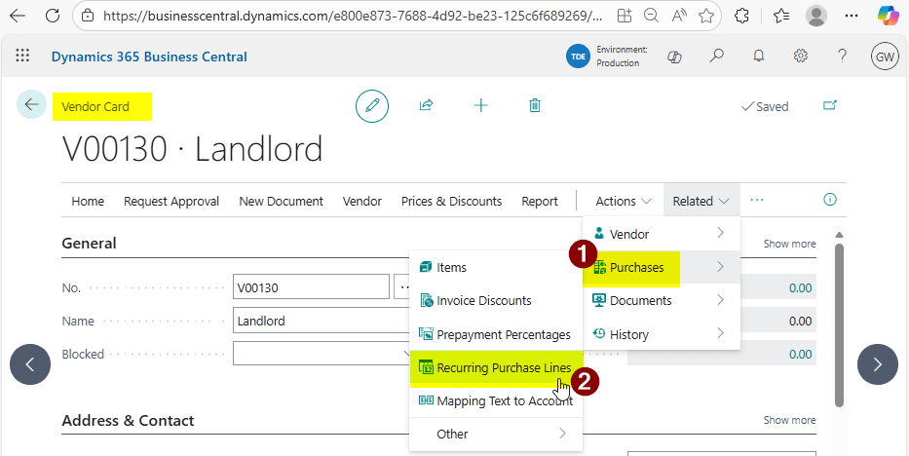Click the search magnifier in the header
Screen dimensions: 909x456
(716, 57)
